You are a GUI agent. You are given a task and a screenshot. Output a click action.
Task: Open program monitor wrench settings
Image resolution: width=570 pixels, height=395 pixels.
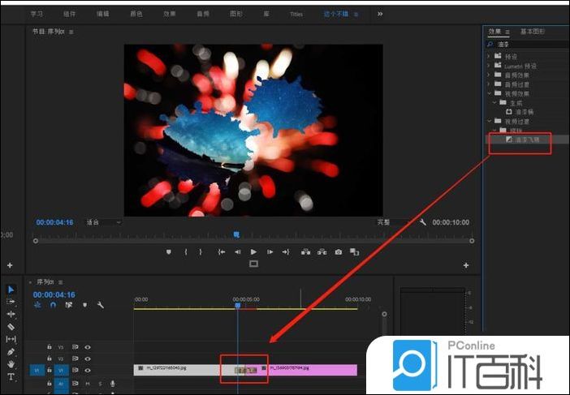pyautogui.click(x=422, y=222)
